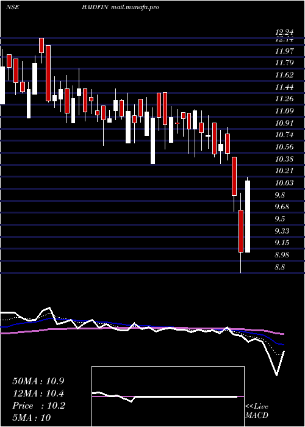
Task: Click the 9.68 price axis label
Action: (282, 207)
